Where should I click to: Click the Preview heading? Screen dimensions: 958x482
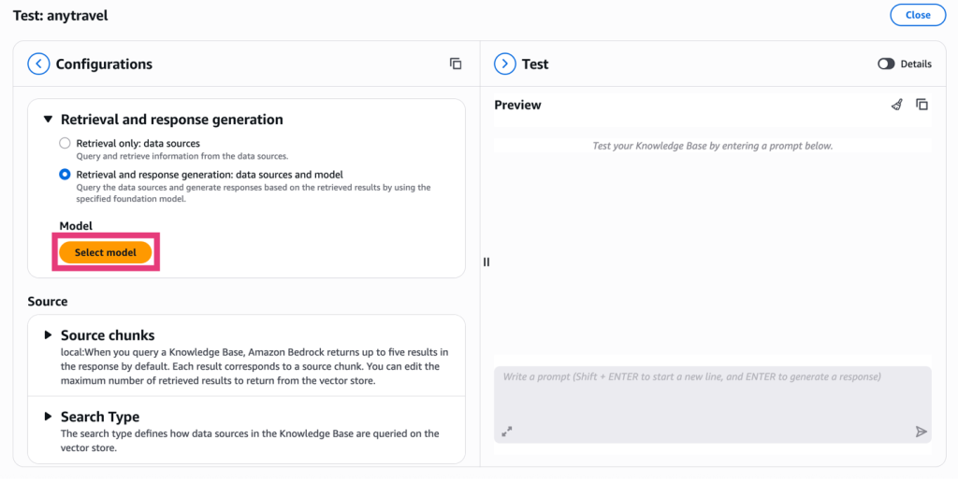517,106
